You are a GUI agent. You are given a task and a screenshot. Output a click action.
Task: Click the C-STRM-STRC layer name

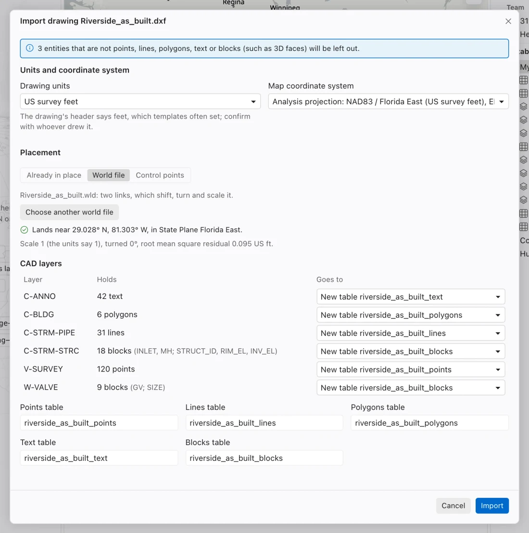[x=51, y=351]
